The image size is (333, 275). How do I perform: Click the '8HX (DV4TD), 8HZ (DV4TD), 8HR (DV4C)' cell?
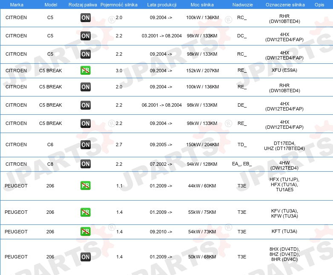click(284, 254)
